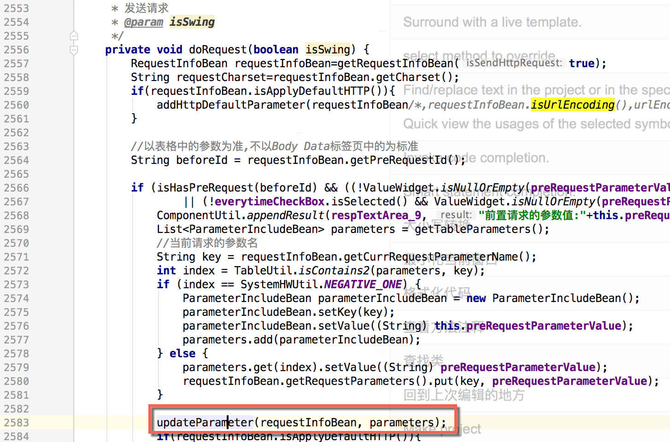Click the int keyword on line 2572
The height and width of the screenshot is (442, 670).
point(166,271)
